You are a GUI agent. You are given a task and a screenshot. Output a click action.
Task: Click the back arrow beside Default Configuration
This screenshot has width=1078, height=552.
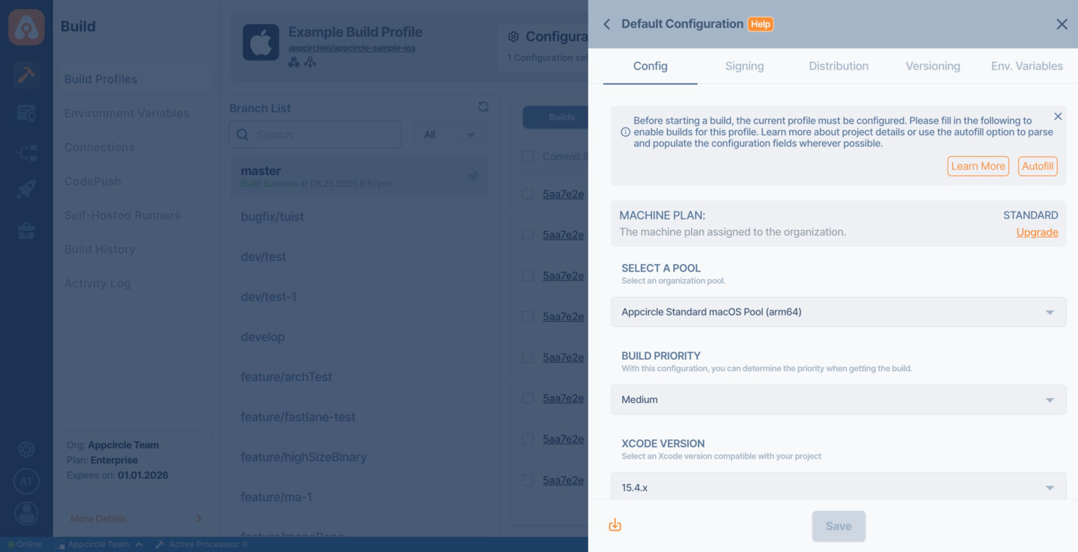[606, 25]
